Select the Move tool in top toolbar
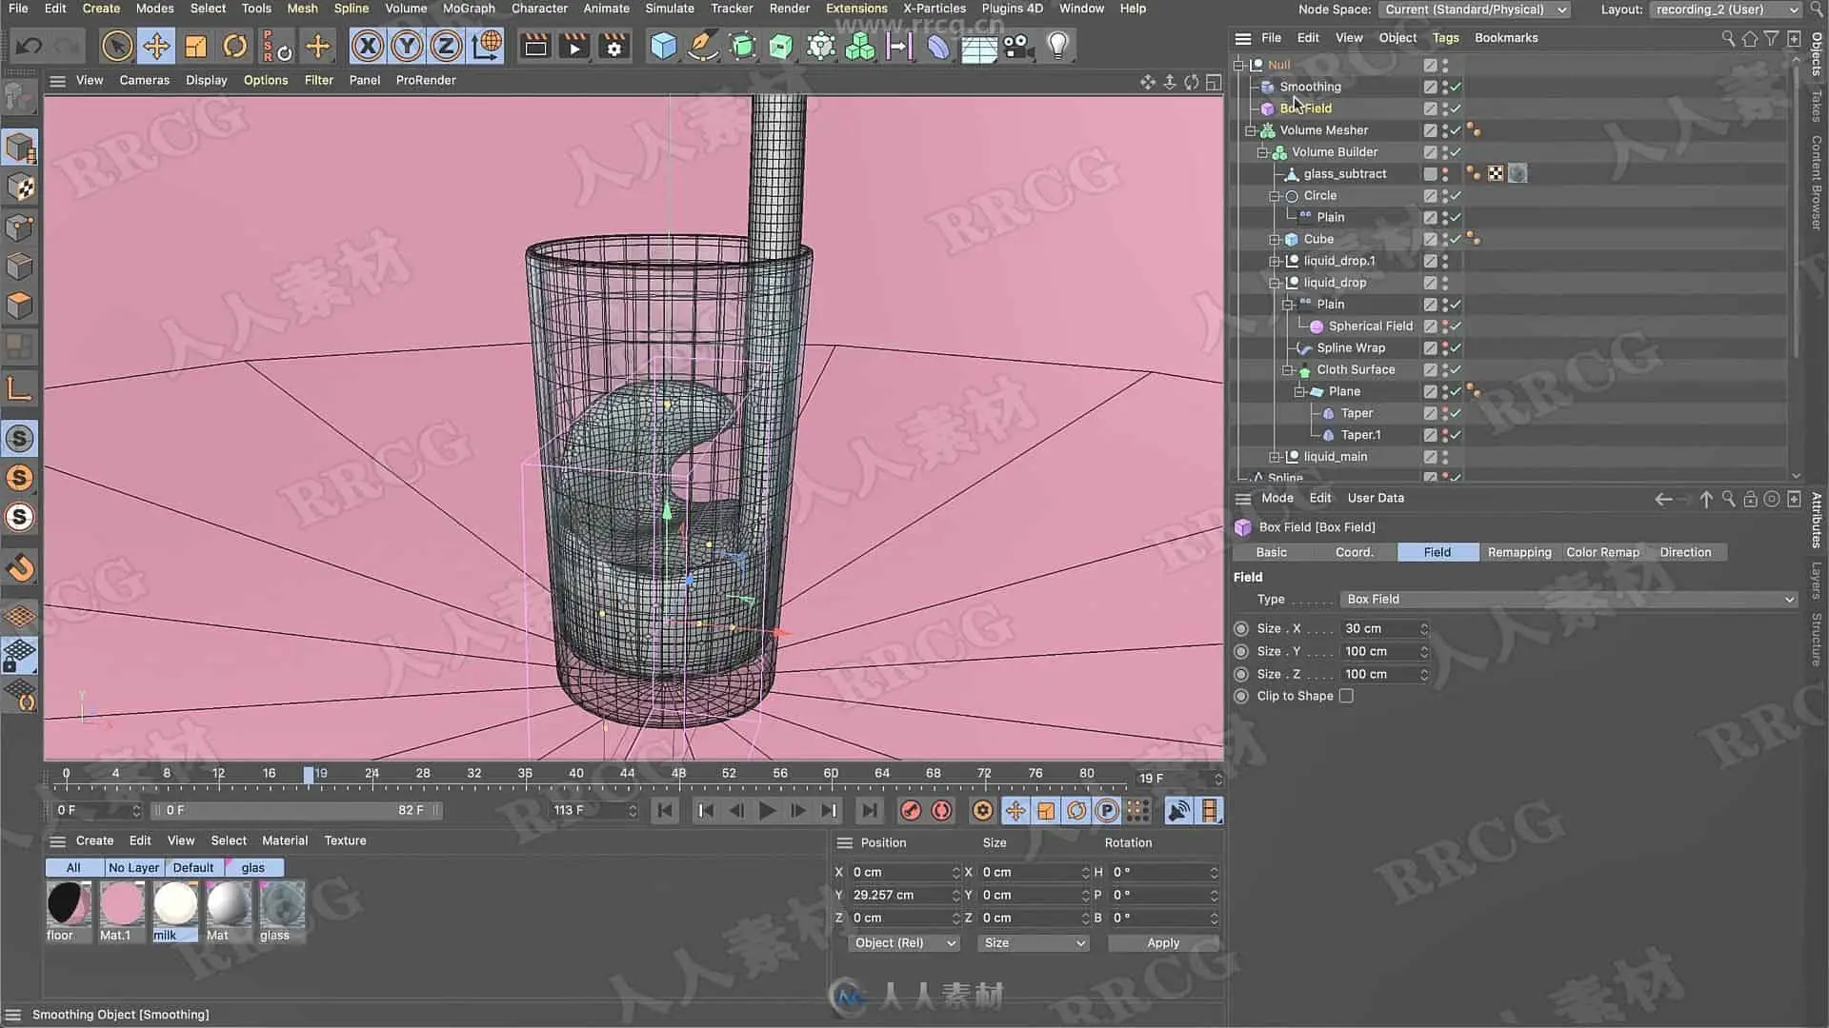The height and width of the screenshot is (1028, 1829). coord(156,46)
